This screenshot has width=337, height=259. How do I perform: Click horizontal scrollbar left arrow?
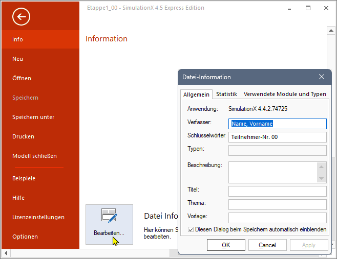click(7, 253)
